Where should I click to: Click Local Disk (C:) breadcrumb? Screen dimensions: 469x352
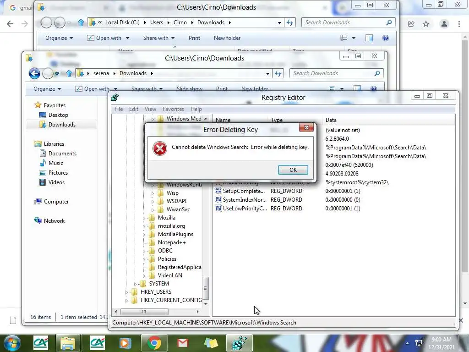[122, 22]
